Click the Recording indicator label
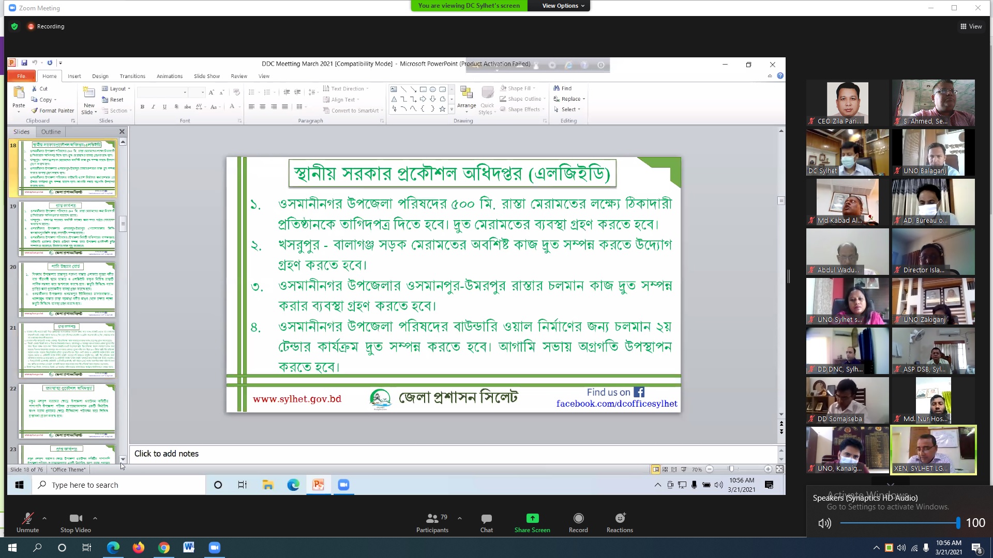This screenshot has height=558, width=993. tap(50, 26)
